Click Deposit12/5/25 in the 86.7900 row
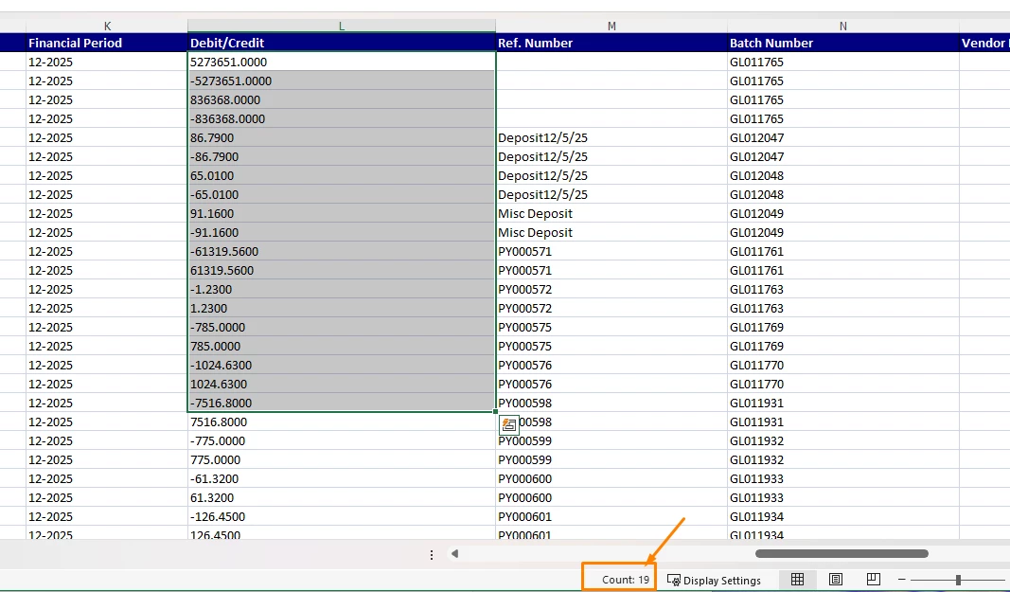 (x=542, y=138)
